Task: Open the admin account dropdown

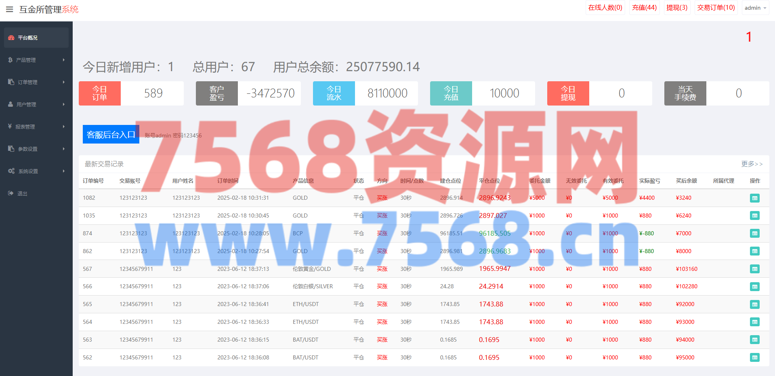Action: [x=755, y=8]
